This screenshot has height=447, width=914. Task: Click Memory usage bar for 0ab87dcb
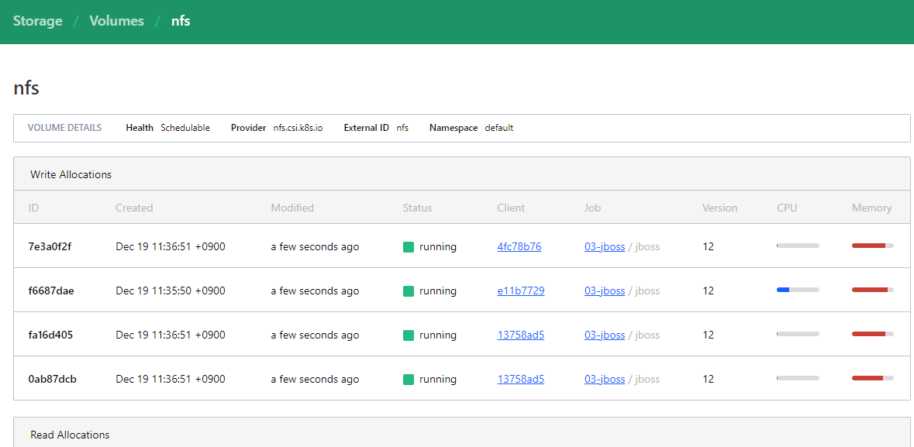coord(872,378)
